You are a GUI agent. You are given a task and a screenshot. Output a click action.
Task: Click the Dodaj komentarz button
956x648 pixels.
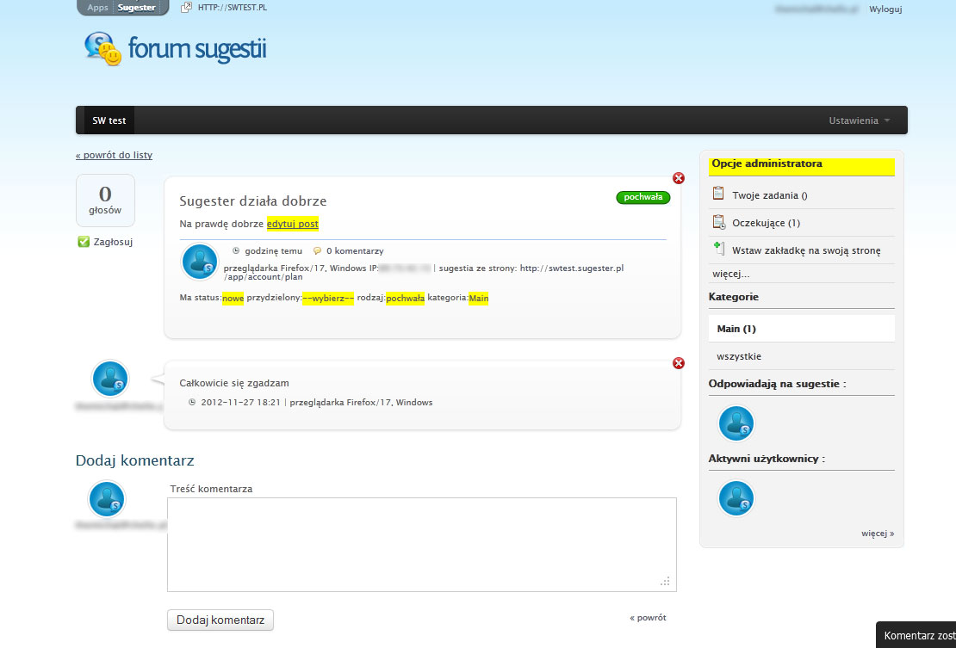point(220,620)
